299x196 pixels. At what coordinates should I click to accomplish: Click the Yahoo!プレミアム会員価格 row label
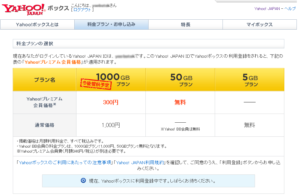[x=45, y=102]
